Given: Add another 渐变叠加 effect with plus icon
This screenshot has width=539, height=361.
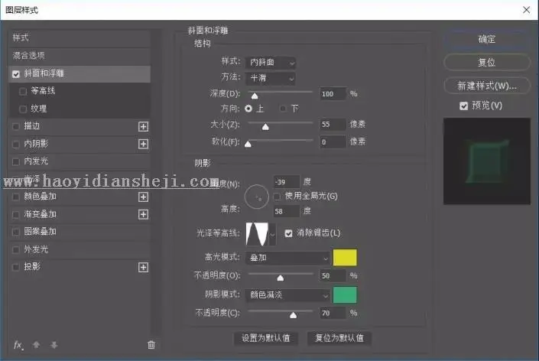Looking at the screenshot, I should pyautogui.click(x=143, y=214).
